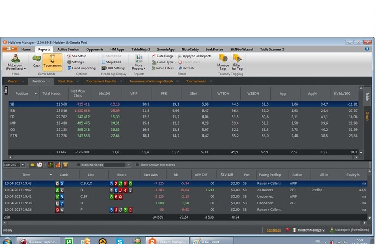This screenshot has height=244, width=380.
Task: Toggle Show Known Holecards checkbox
Action: click(137, 165)
